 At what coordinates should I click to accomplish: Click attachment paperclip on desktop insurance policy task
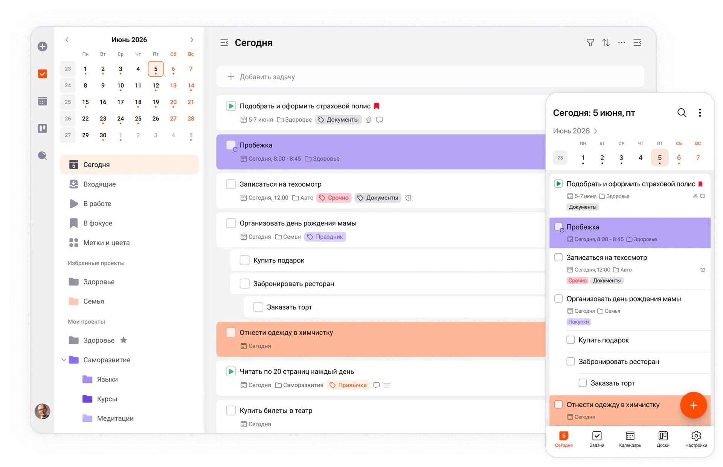[369, 120]
